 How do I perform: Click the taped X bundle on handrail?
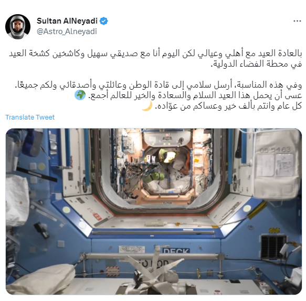pos(154,270)
